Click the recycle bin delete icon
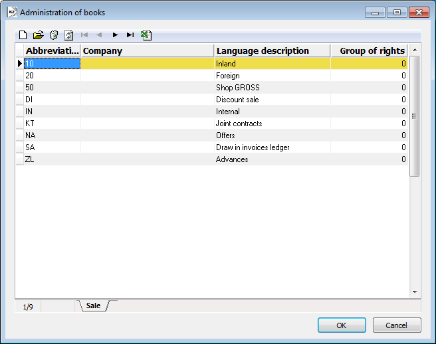 pyautogui.click(x=54, y=35)
